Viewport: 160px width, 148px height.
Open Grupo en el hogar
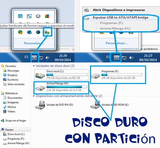(x=14, y=121)
